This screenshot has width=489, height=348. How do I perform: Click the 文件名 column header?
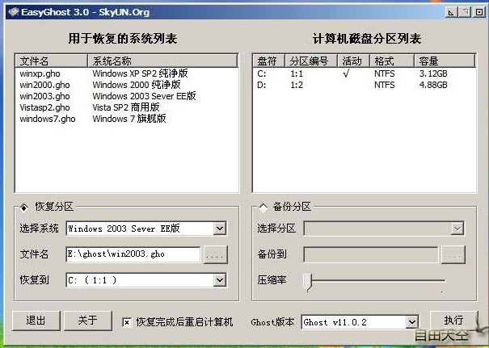click(x=52, y=61)
